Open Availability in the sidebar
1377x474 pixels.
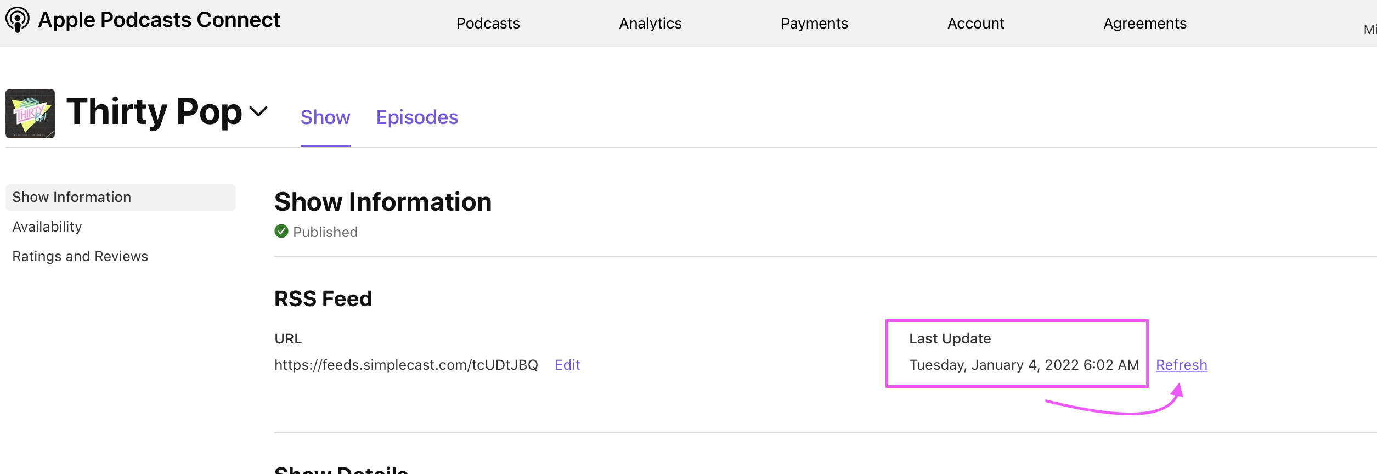click(47, 227)
